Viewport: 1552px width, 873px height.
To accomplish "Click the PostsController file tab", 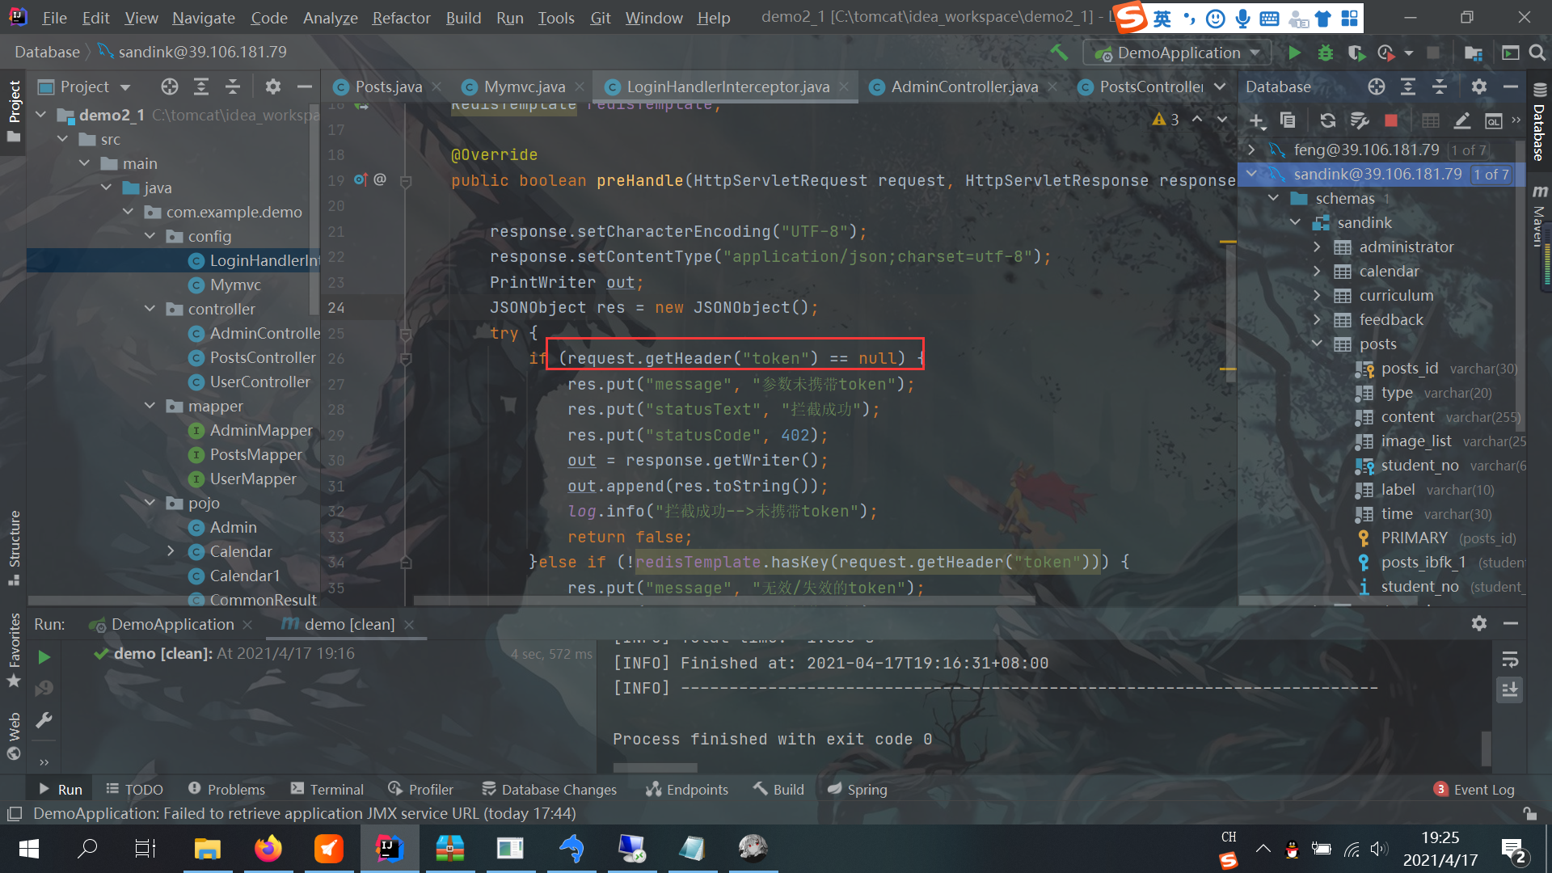I will [x=1152, y=86].
